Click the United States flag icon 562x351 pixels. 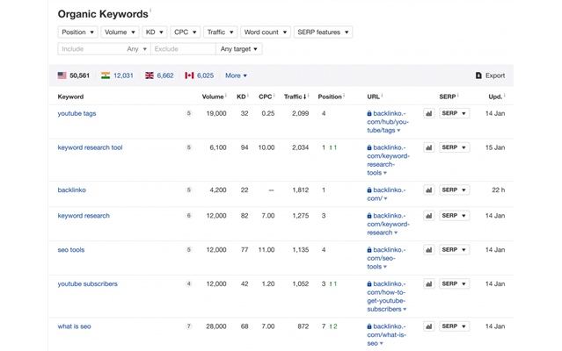pos(62,75)
